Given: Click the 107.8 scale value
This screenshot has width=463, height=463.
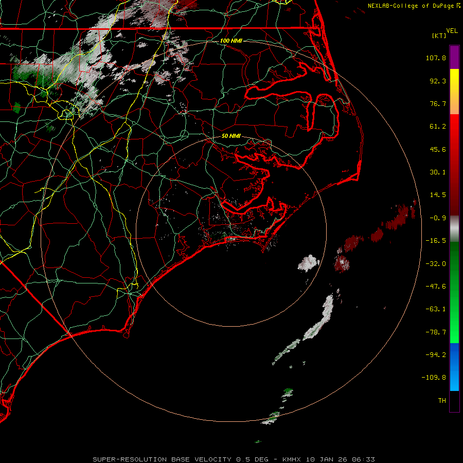Looking at the screenshot, I should (436, 58).
